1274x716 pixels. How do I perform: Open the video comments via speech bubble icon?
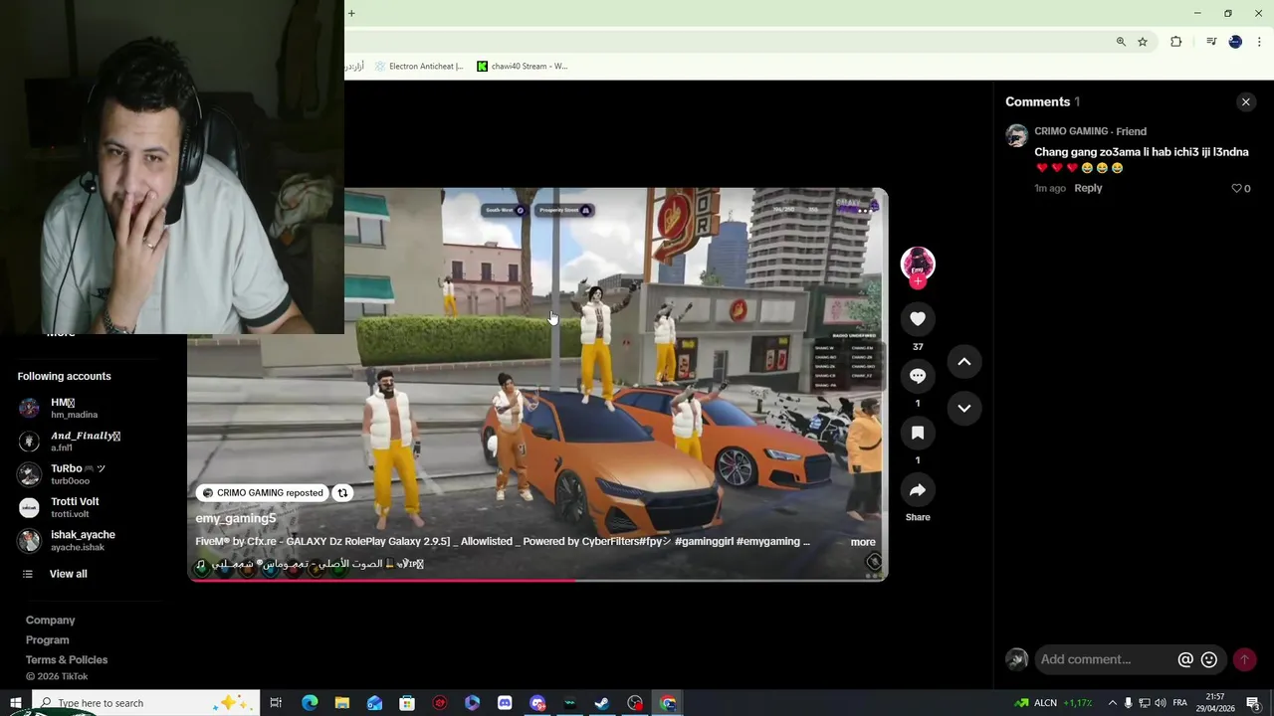click(918, 376)
